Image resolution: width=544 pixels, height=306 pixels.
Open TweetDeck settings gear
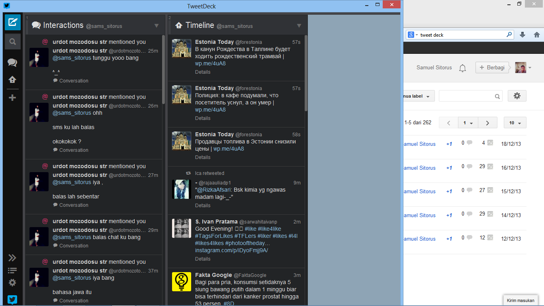pos(12,282)
